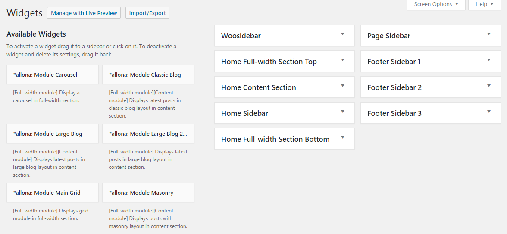507x234 pixels.
Task: Expand the Footer Sidebar 1 arrow
Action: pos(489,60)
